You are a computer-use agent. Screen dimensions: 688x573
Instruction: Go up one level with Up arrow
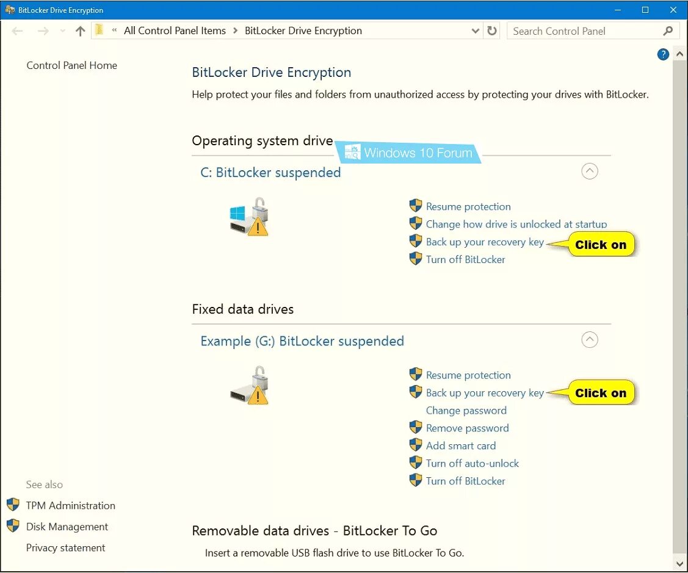[x=80, y=31]
